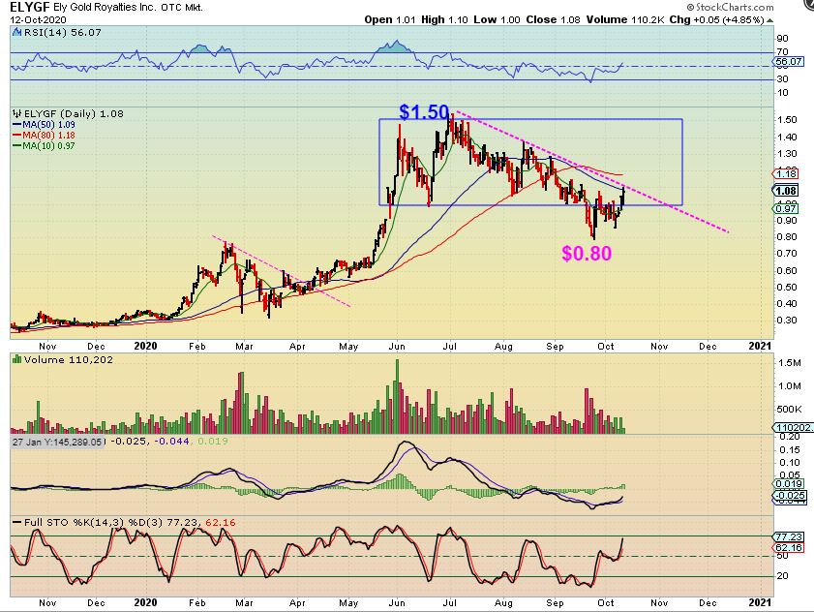The height and width of the screenshot is (612, 814).
Task: Click the RSI(14) 56.07 indicator label
Action: tap(63, 32)
